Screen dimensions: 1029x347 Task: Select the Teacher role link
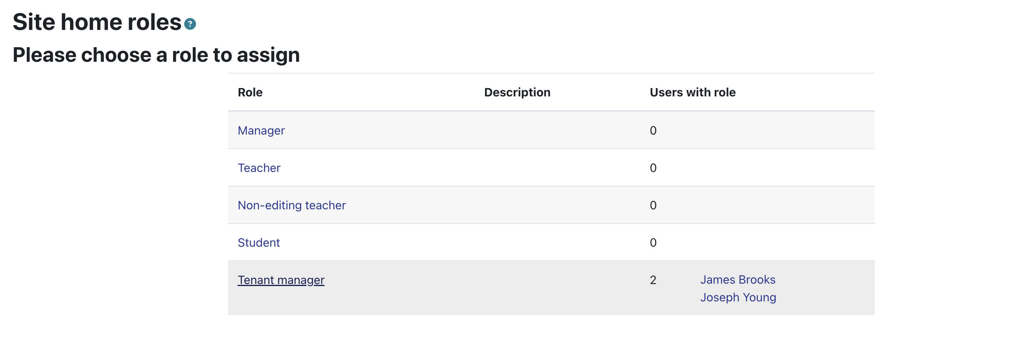[259, 168]
